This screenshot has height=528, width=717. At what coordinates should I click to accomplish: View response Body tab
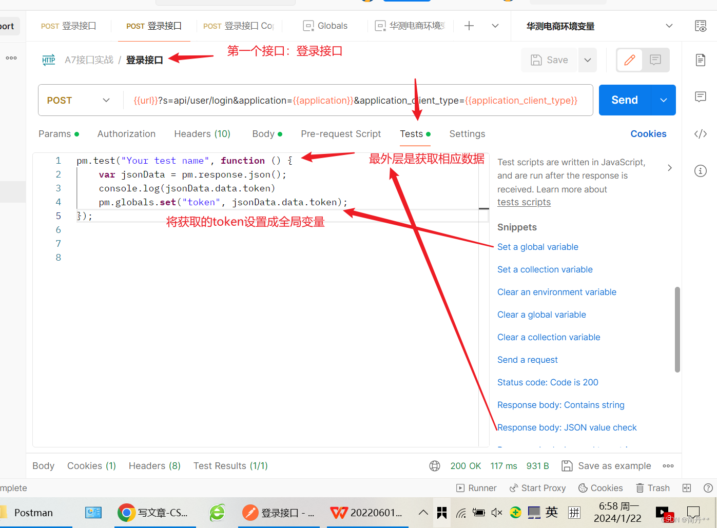pos(43,466)
